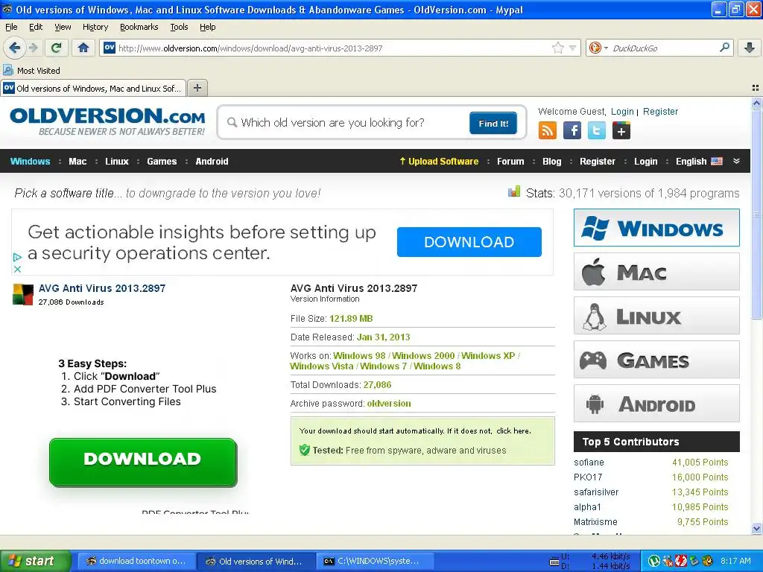
Task: Open the History menu
Action: [x=95, y=27]
